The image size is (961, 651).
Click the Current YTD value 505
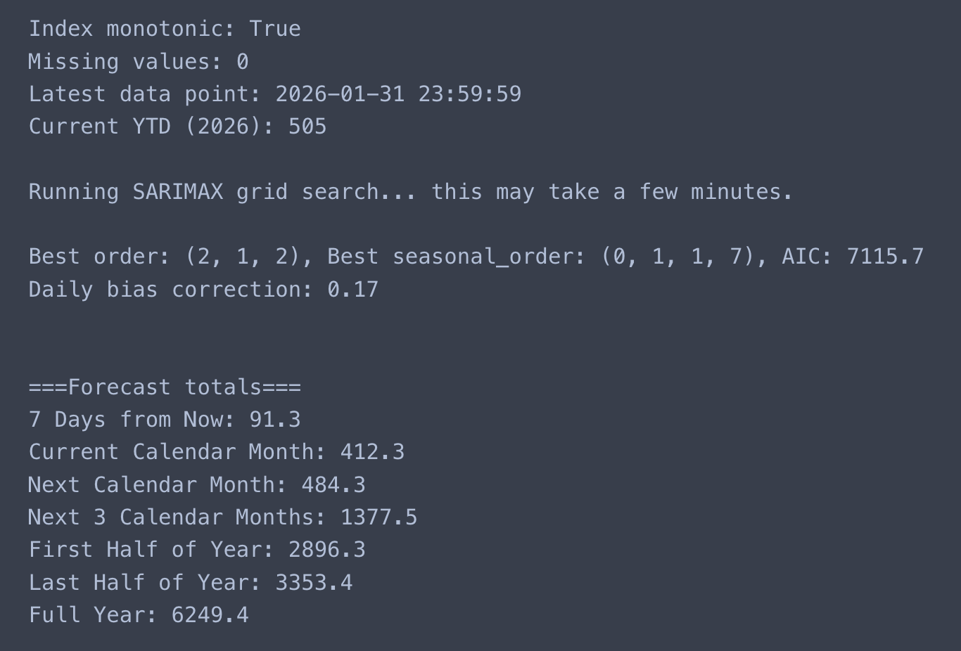click(x=307, y=127)
